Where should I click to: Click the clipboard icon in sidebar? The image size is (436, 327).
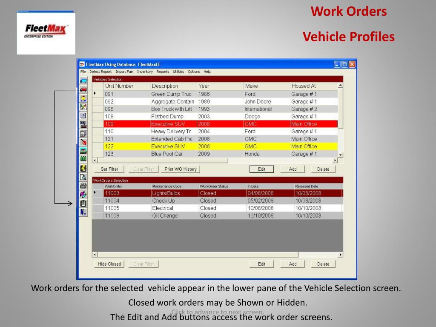(x=83, y=203)
